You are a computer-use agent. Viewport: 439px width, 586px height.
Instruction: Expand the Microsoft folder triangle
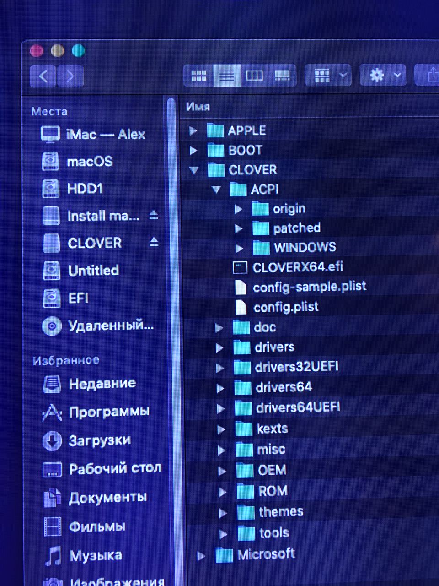click(x=201, y=556)
